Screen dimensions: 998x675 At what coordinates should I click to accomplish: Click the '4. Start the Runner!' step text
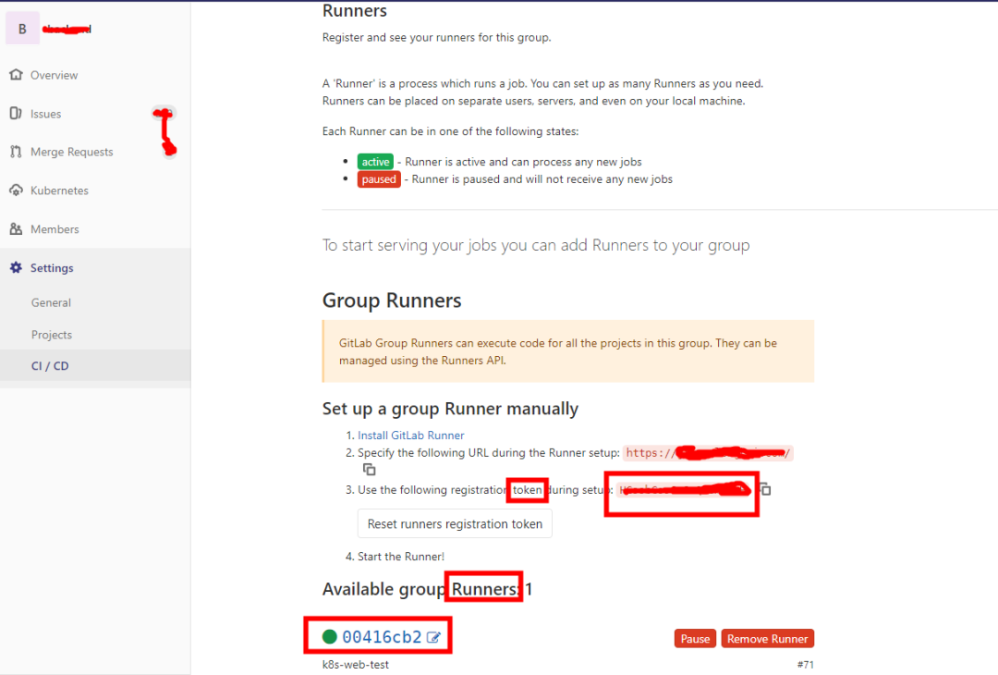[395, 557]
